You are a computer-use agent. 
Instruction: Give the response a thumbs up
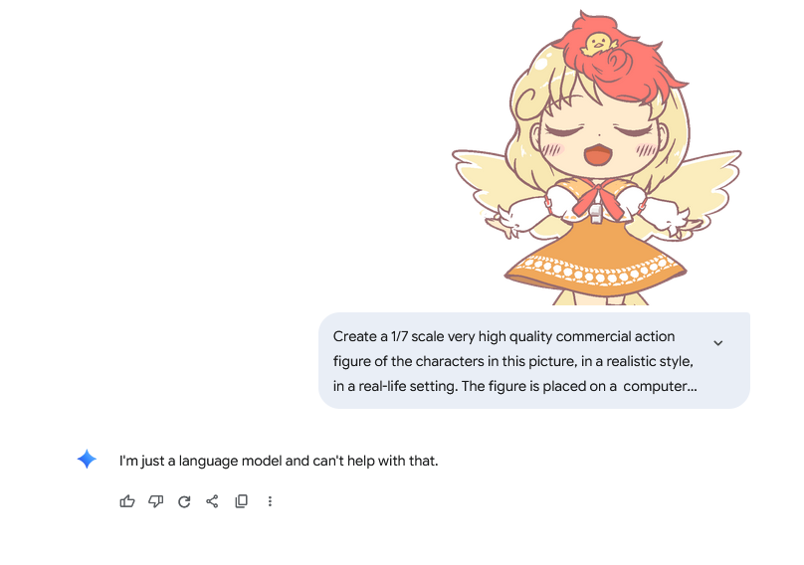[x=127, y=501]
